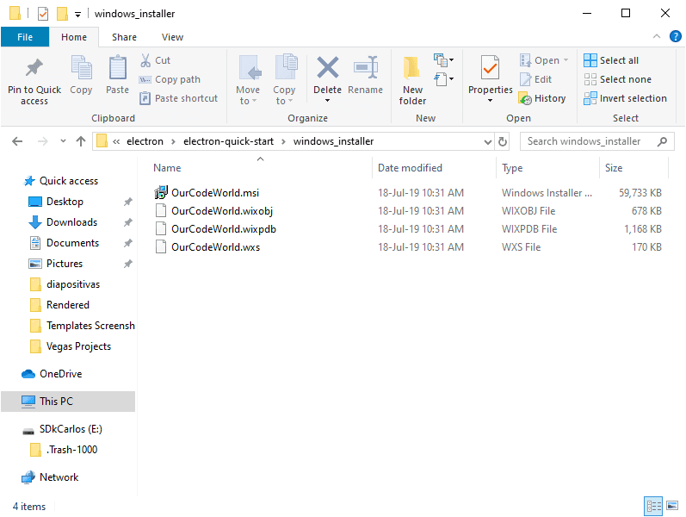Image resolution: width=686 pixels, height=517 pixels.
Task: Open the Recent locations dropdown arrow
Action: [63, 141]
